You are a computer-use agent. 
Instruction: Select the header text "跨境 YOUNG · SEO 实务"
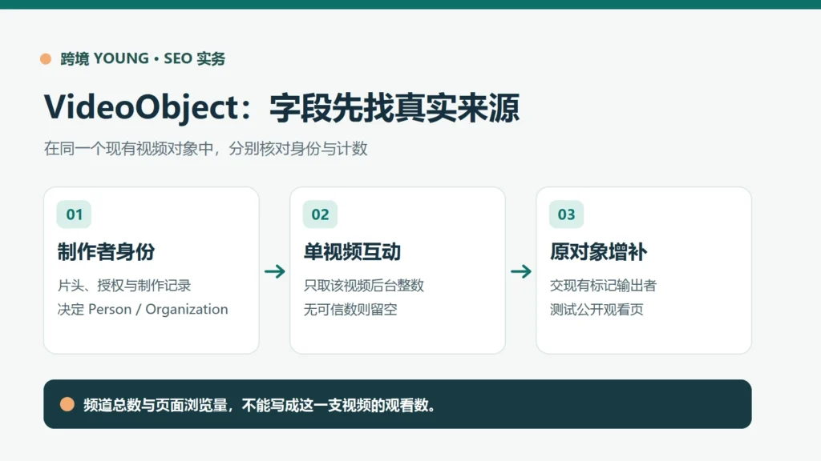click(143, 58)
